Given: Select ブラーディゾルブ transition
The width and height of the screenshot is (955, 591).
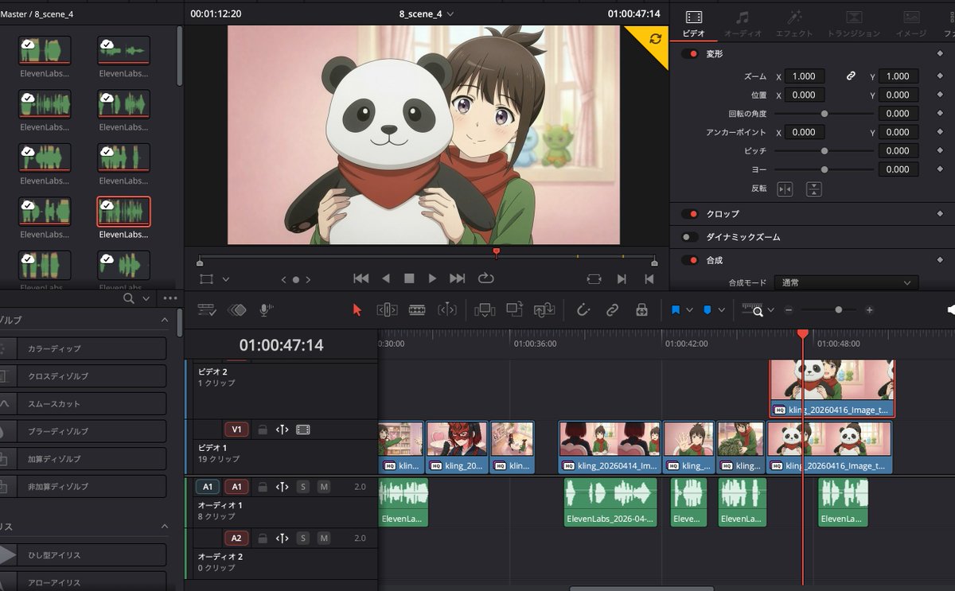Looking at the screenshot, I should 84,431.
